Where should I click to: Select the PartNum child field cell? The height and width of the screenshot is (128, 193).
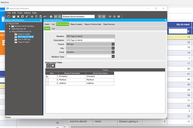[x=100, y=80]
